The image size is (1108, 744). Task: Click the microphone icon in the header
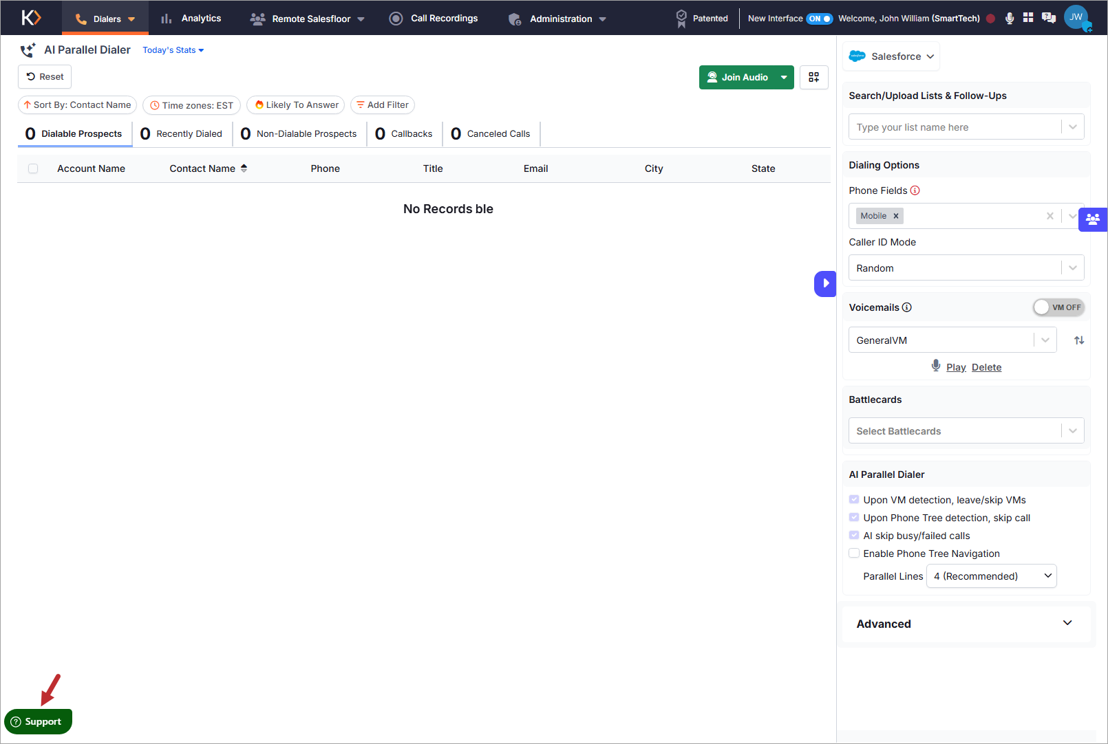pos(1010,19)
